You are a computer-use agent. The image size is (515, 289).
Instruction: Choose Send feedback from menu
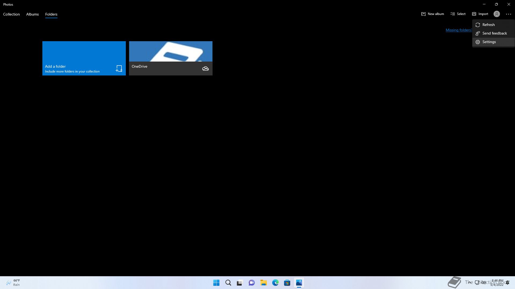coord(494,33)
